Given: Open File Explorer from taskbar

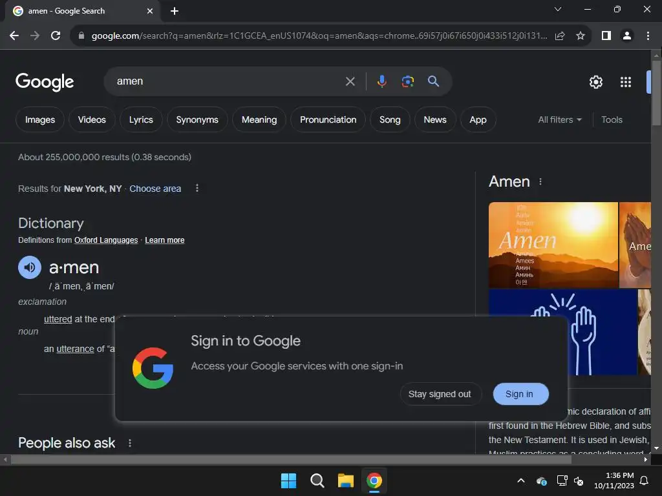Looking at the screenshot, I should [345, 480].
